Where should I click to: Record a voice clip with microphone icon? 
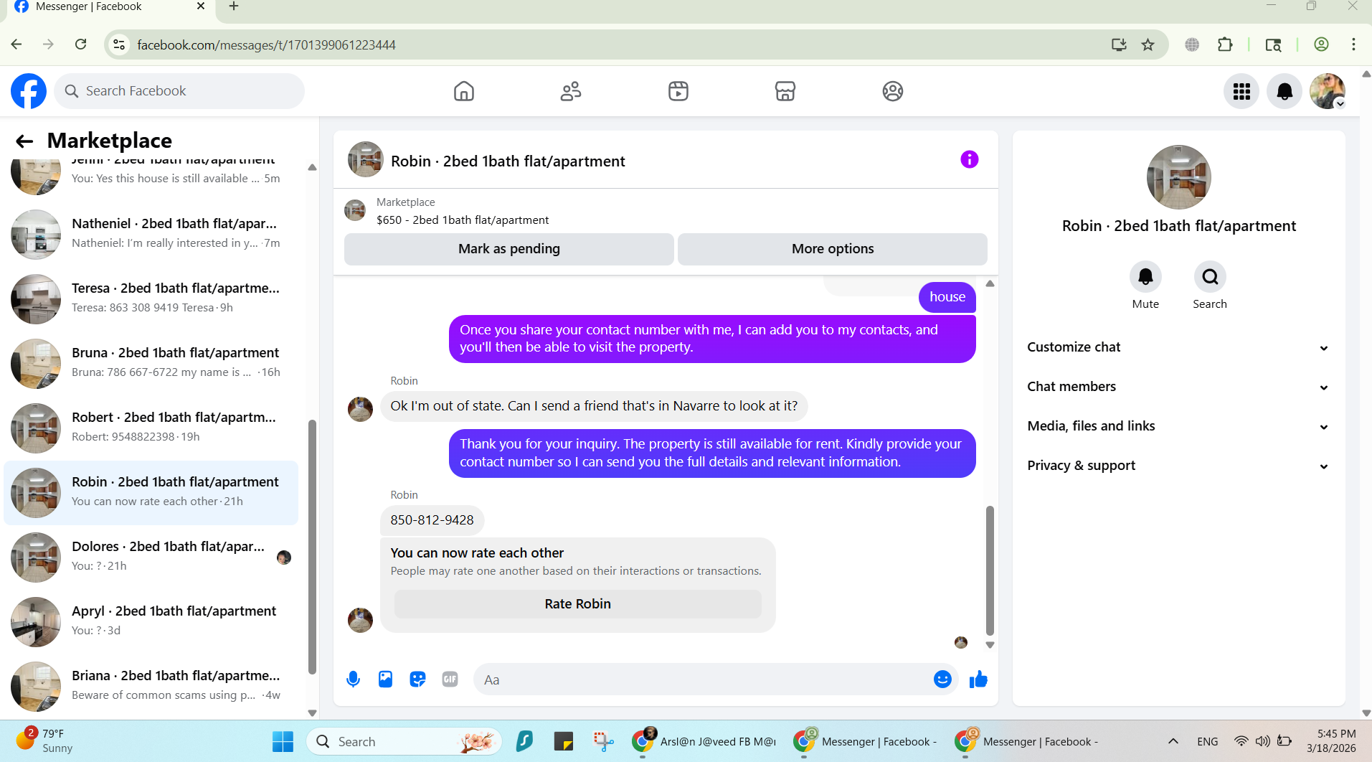[x=353, y=679]
